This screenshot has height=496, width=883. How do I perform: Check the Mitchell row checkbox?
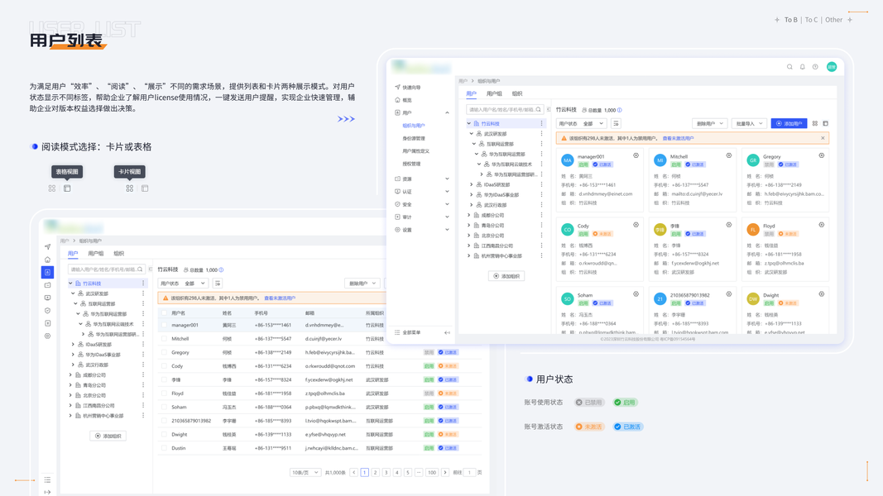[165, 339]
